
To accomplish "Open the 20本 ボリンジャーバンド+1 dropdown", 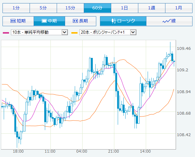I will pyautogui.click(x=108, y=32).
